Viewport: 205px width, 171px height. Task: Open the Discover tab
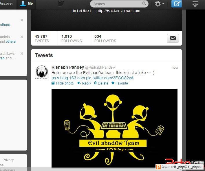tap(7, 3)
